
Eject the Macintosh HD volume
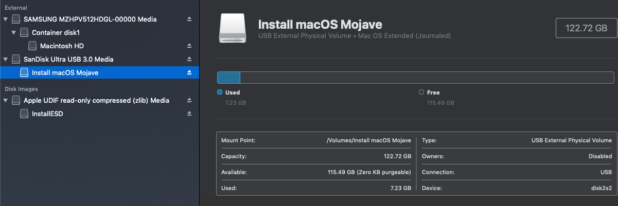(189, 46)
